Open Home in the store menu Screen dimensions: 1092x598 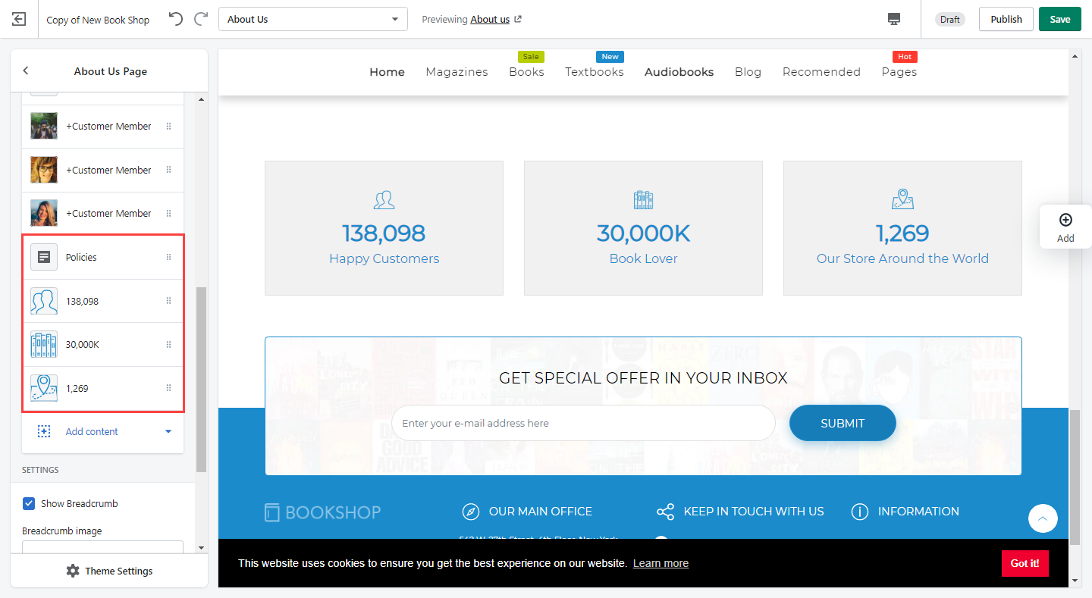[x=387, y=72]
